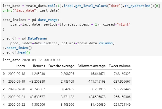This screenshot has height=109, width=162.
Task: Select the 'Followers average' column header
Action: pos(91,66)
